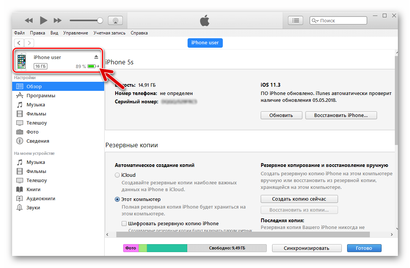
Task: Open the Файл menu
Action: point(19,33)
